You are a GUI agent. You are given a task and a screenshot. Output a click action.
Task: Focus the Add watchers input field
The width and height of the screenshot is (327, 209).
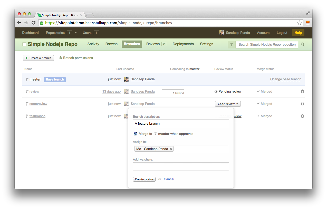181,166
